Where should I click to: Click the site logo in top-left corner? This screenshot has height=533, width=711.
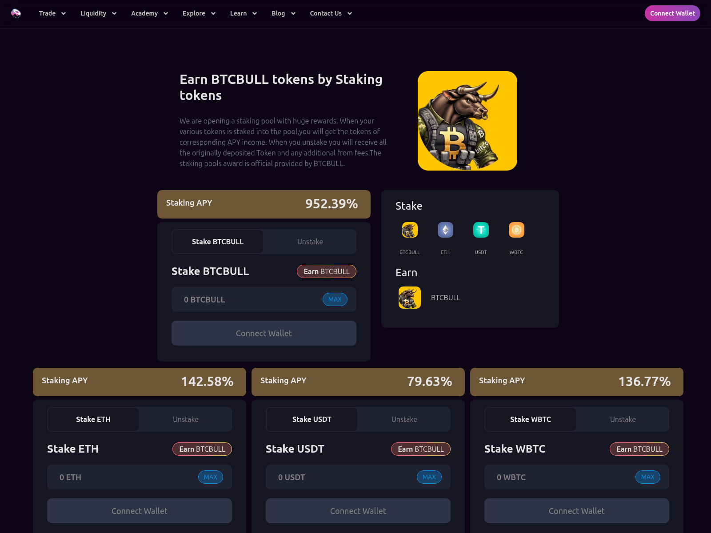click(x=16, y=13)
